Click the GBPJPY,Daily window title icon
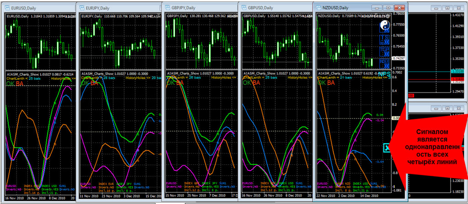 pyautogui.click(x=167, y=8)
